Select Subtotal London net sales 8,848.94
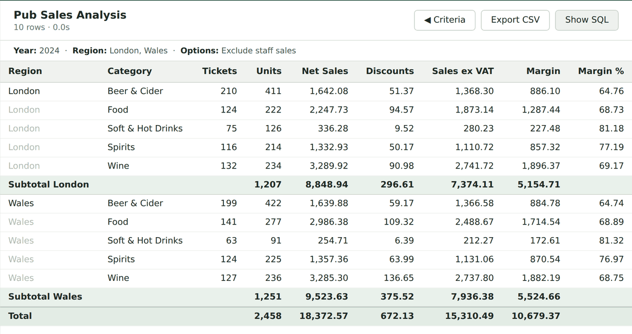632x334 pixels. tap(327, 185)
